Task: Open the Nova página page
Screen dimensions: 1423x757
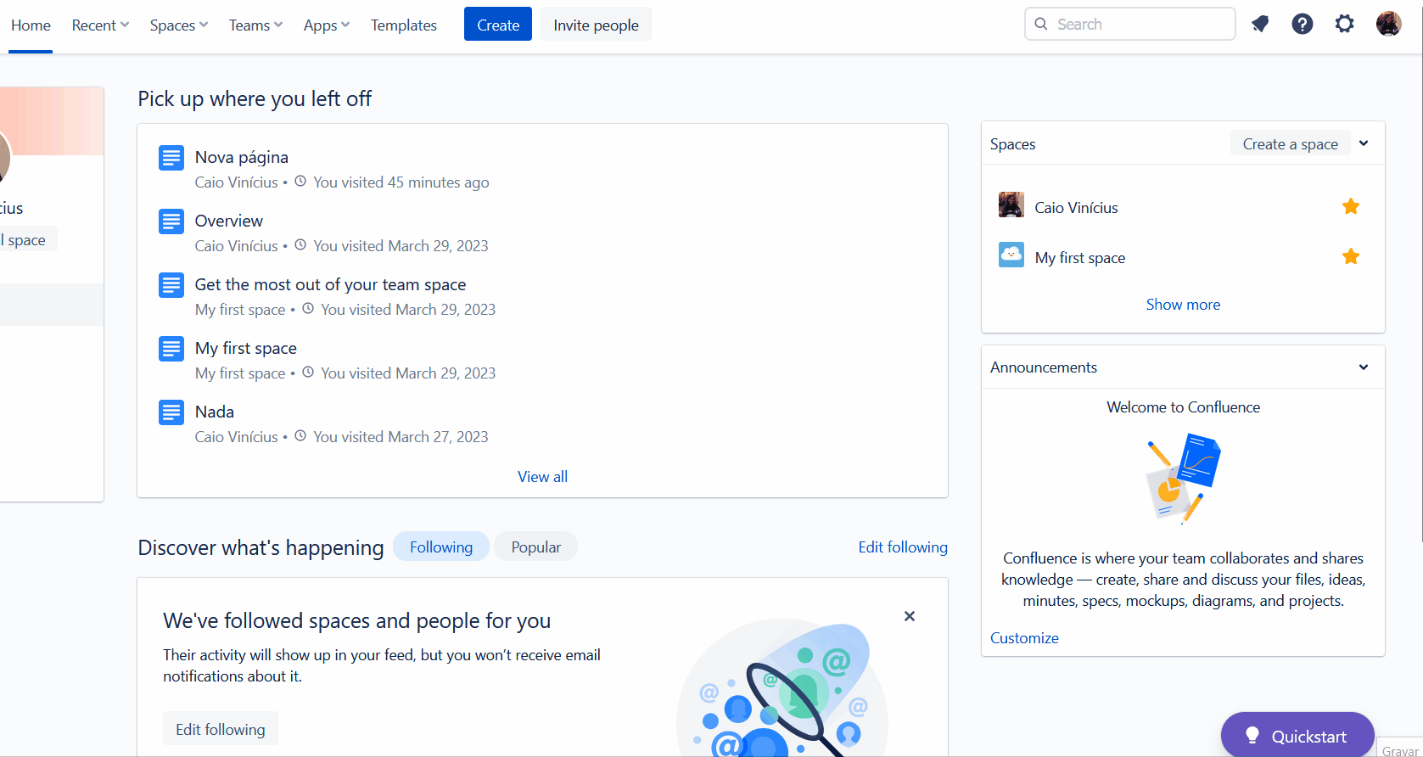Action: (x=242, y=157)
